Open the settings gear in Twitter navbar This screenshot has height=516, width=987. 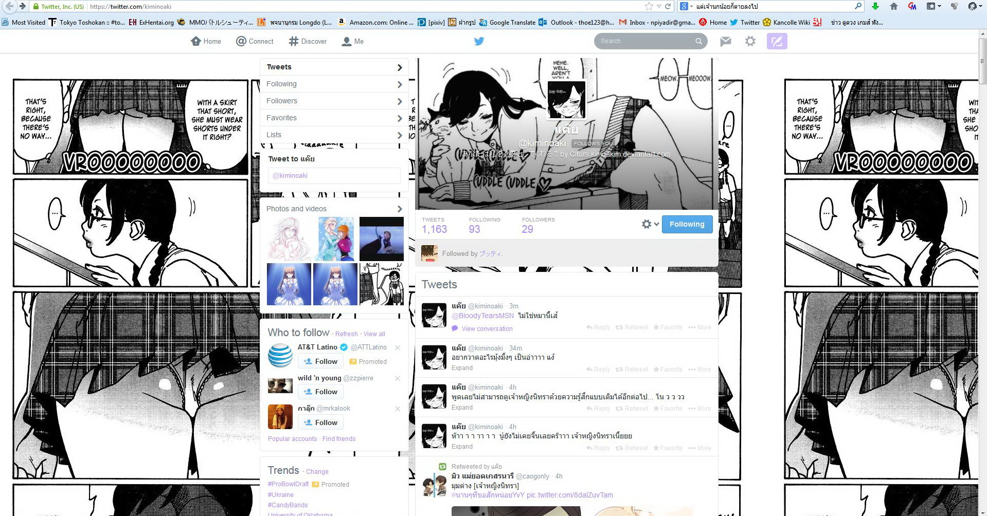coord(750,41)
